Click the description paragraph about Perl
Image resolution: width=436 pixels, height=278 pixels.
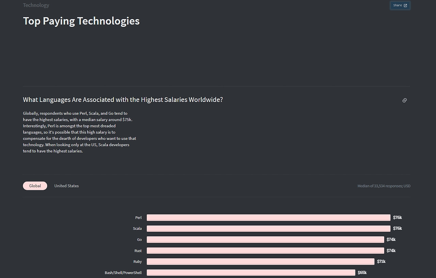(79, 132)
